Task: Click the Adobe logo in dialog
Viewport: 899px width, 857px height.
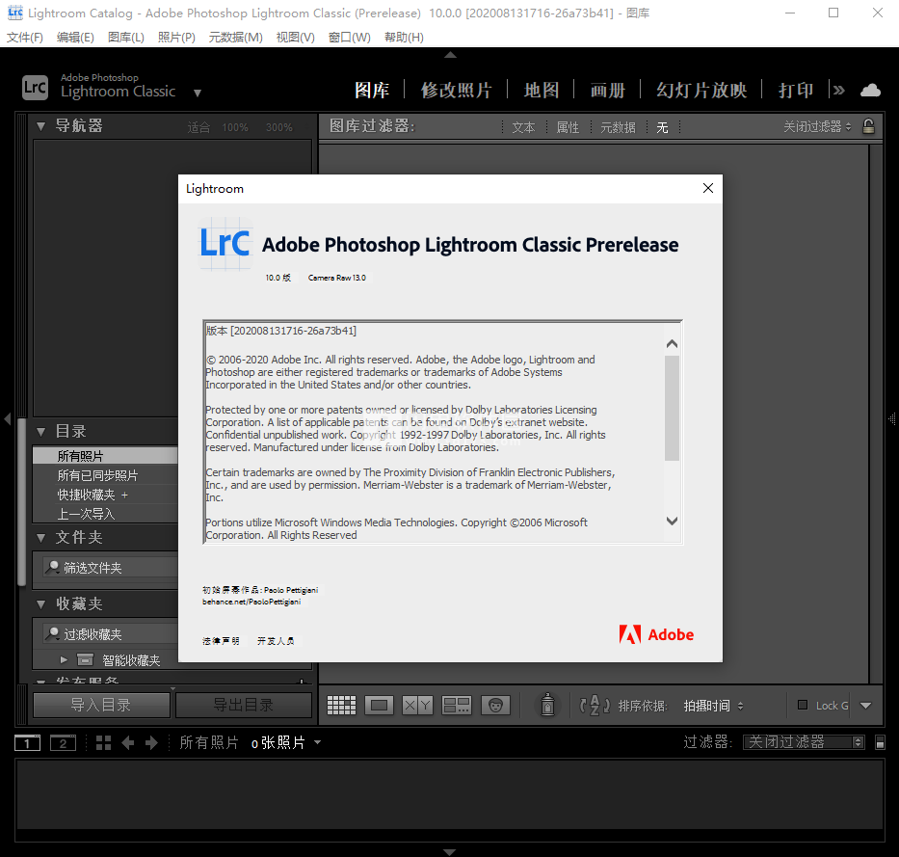Action: tap(656, 634)
